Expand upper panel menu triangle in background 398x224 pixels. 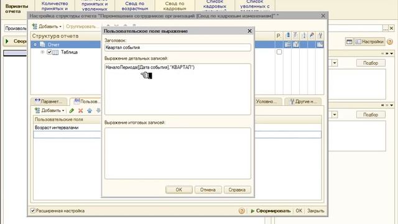click(392, 54)
